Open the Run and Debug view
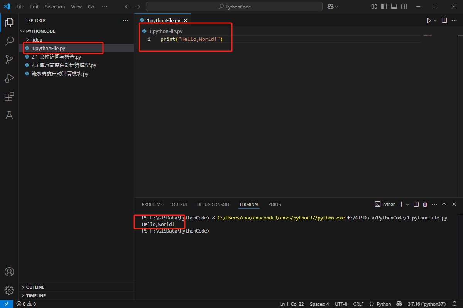Viewport: 463px width, 308px height. [x=9, y=78]
